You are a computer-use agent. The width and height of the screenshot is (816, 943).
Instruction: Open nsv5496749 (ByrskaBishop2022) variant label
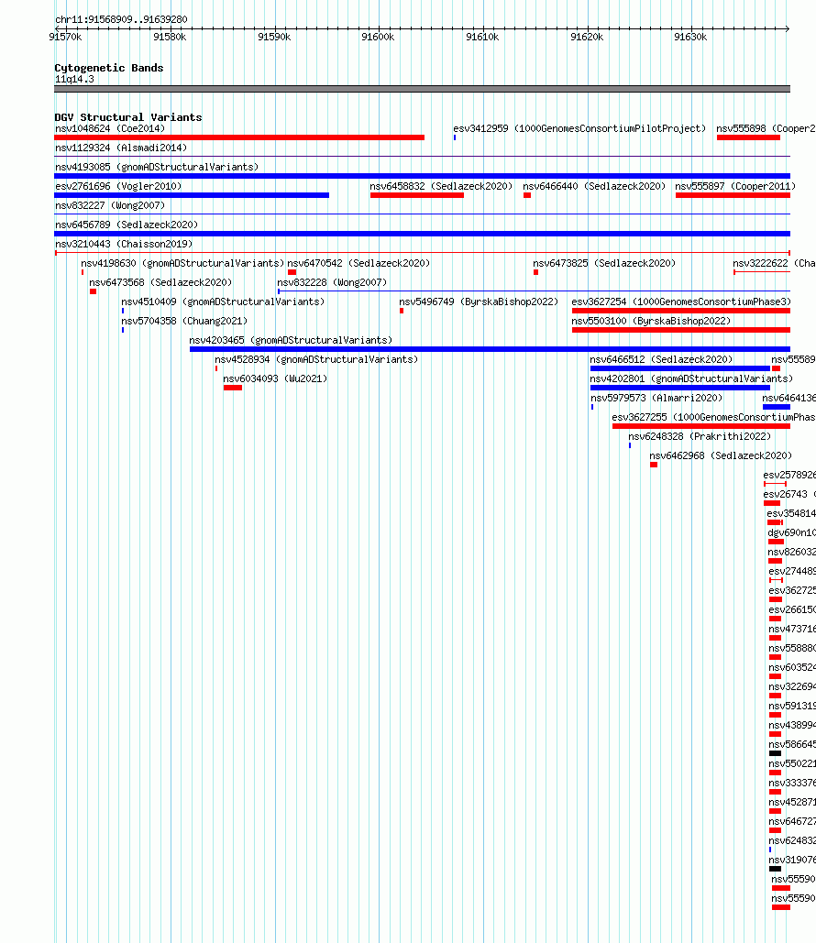tap(479, 302)
